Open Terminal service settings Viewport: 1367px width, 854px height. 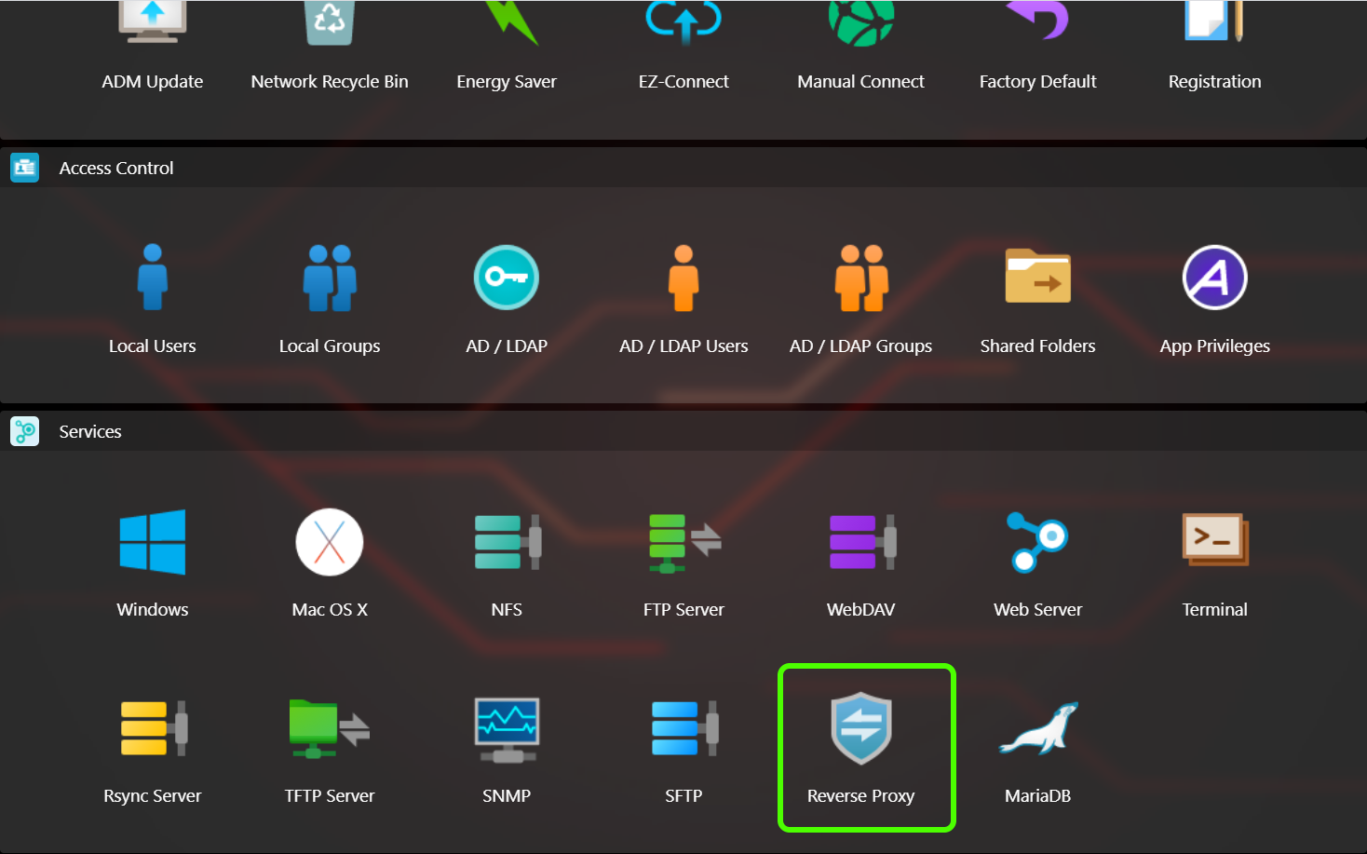1214,563
